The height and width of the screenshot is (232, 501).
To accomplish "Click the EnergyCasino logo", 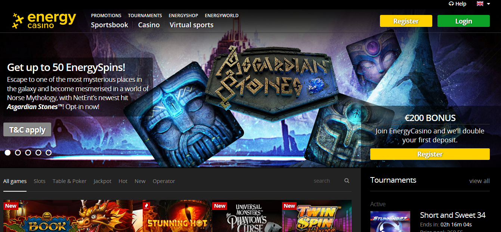I will coord(44,21).
